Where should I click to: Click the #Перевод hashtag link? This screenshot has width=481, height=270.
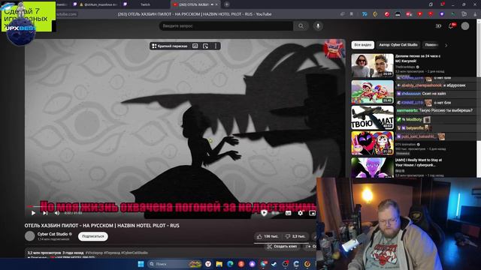pyautogui.click(x=112, y=253)
